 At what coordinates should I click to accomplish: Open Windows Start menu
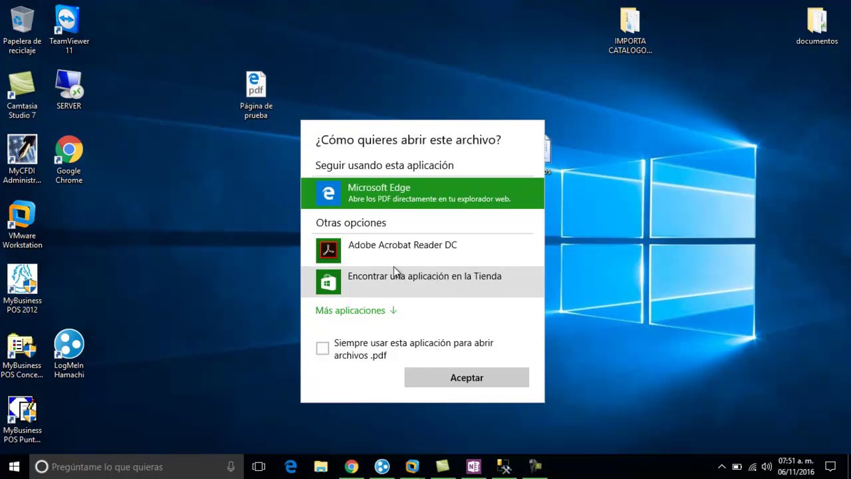click(15, 467)
